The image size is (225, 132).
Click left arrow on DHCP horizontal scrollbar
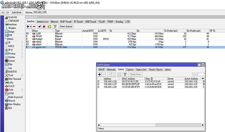[x=99, y=125]
